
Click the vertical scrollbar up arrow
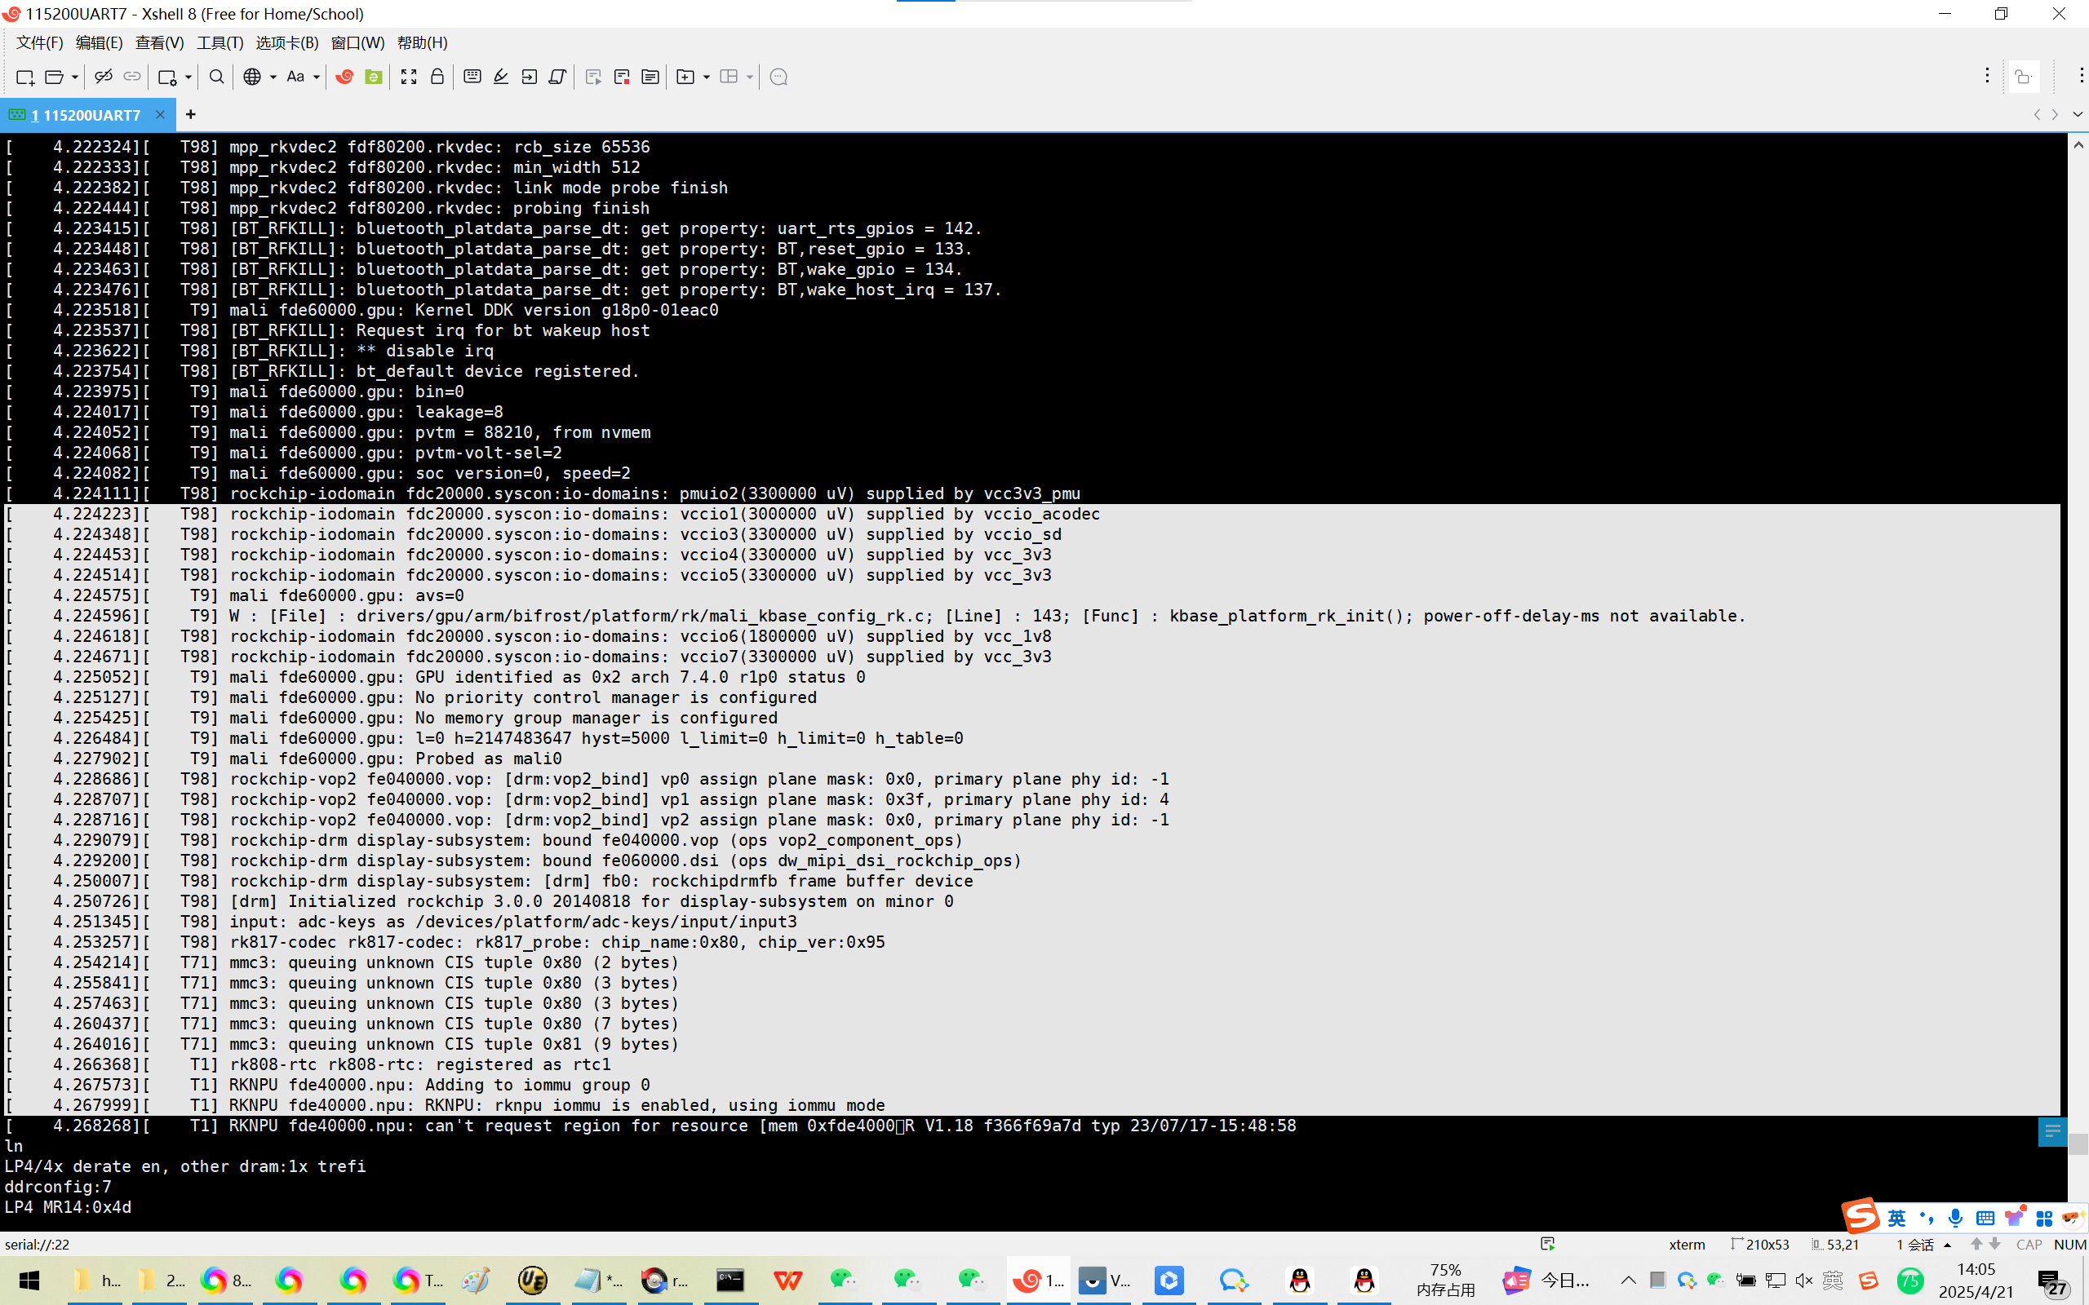pyautogui.click(x=2078, y=144)
